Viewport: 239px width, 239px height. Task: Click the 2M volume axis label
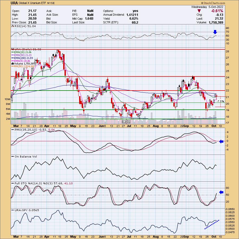pyautogui.click(x=8, y=119)
